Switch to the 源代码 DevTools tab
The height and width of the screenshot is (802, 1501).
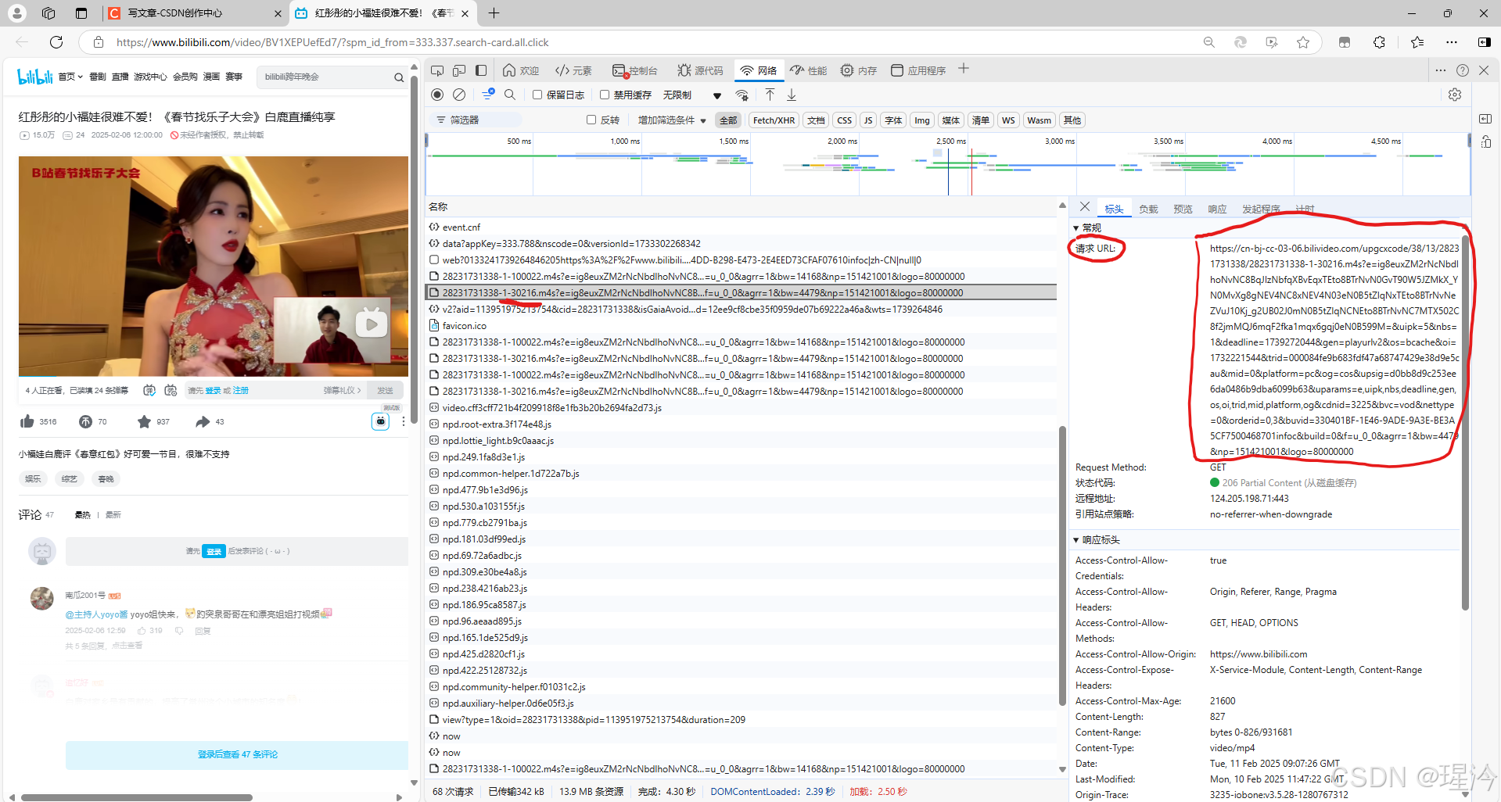701,70
